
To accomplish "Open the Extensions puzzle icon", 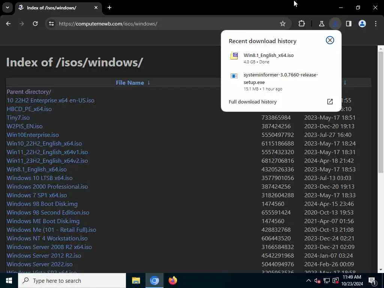I will click(302, 24).
